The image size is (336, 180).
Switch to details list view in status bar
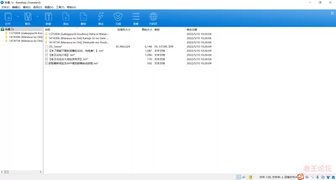click(239, 177)
